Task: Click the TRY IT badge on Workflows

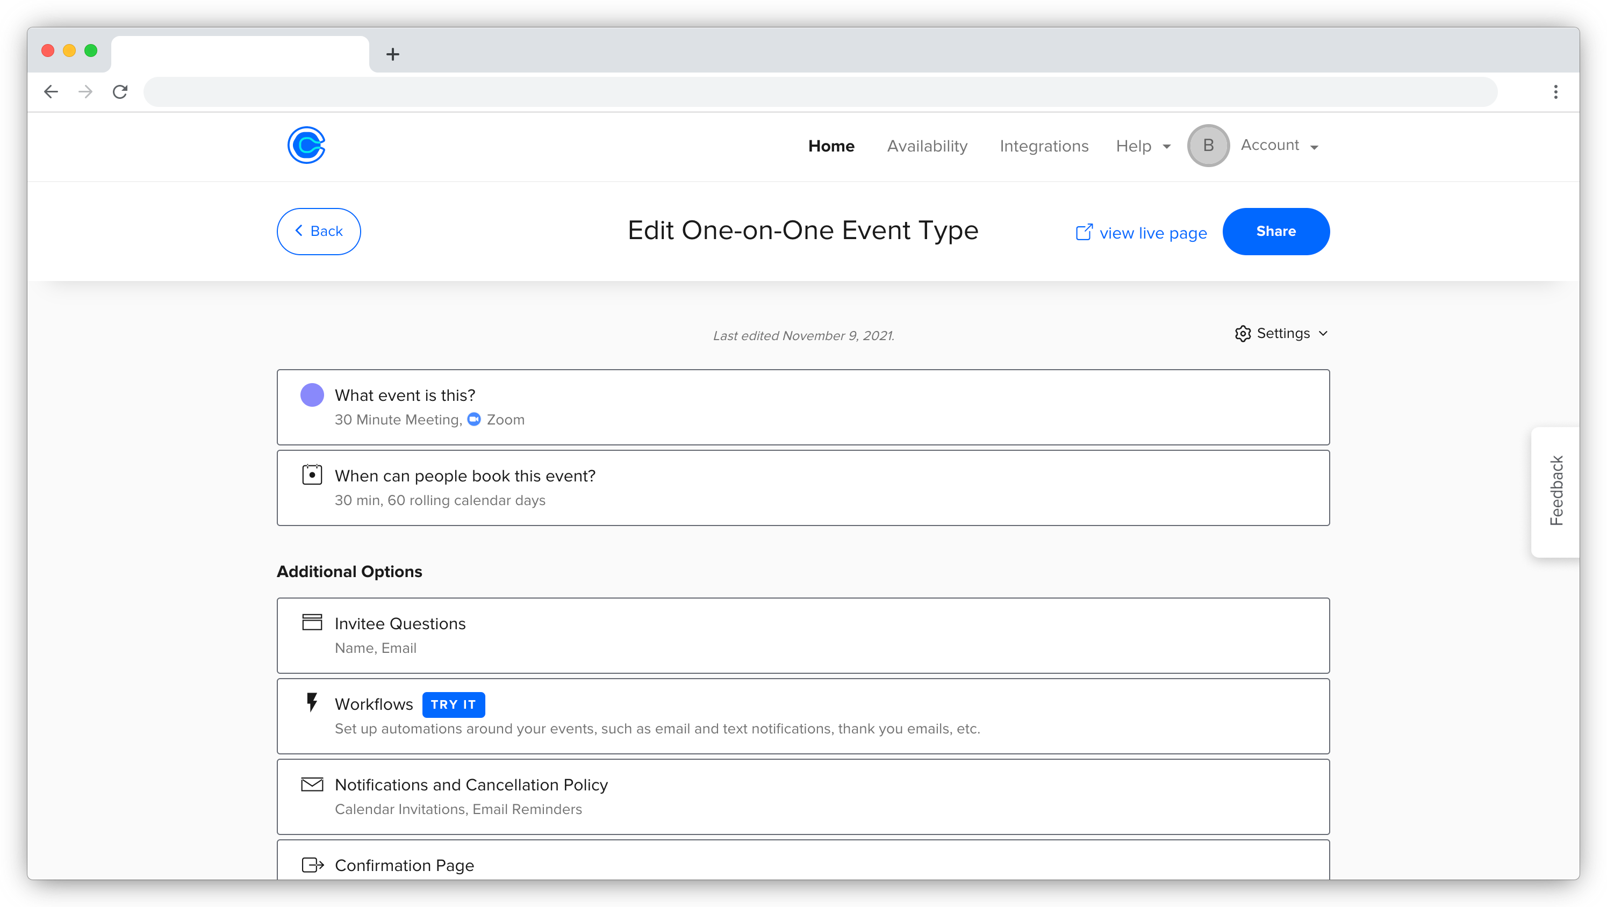Action: coord(454,704)
